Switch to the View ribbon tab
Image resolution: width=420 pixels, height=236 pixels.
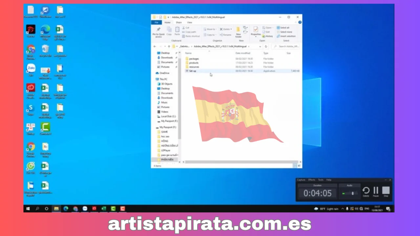click(190, 22)
